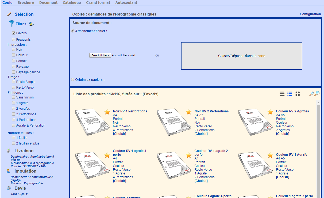Click Choisir under Couleur RV 1 Agrafe
The height and width of the screenshot is (198, 324).
point(283,177)
